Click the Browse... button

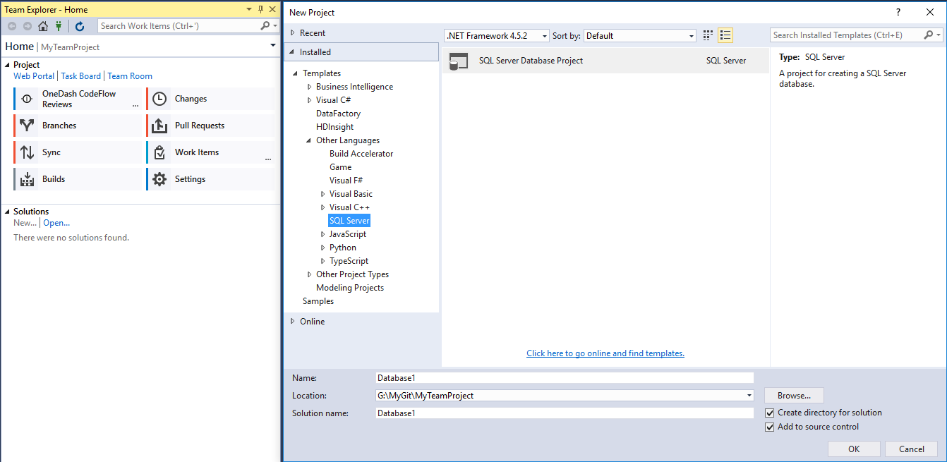pos(795,396)
